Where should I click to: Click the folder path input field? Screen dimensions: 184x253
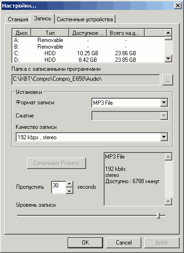[x=86, y=80]
